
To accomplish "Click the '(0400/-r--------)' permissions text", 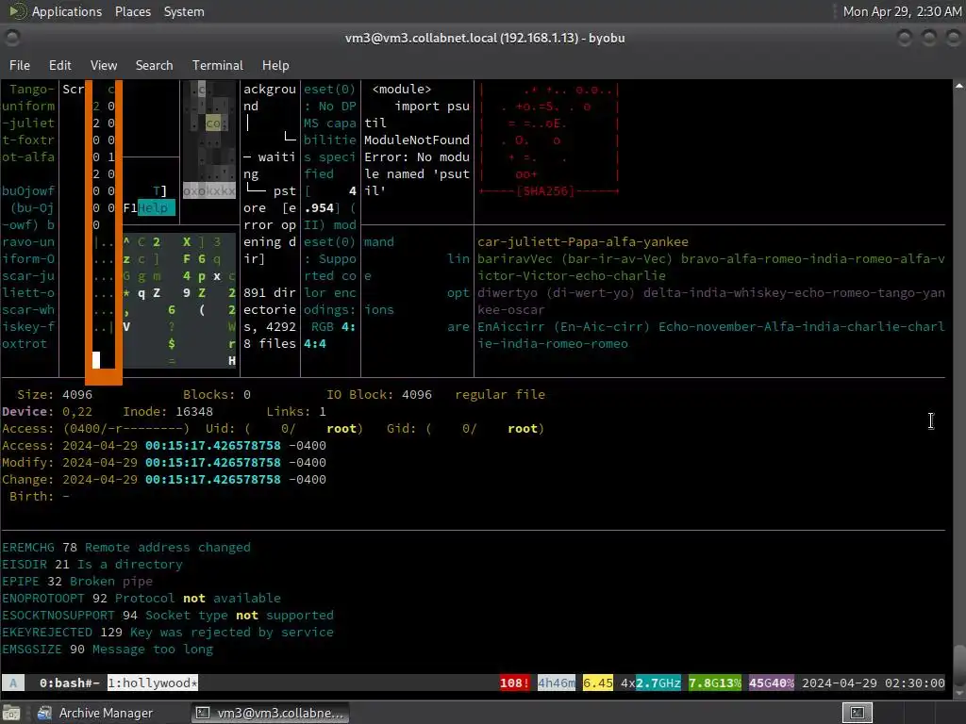I will coord(125,429).
